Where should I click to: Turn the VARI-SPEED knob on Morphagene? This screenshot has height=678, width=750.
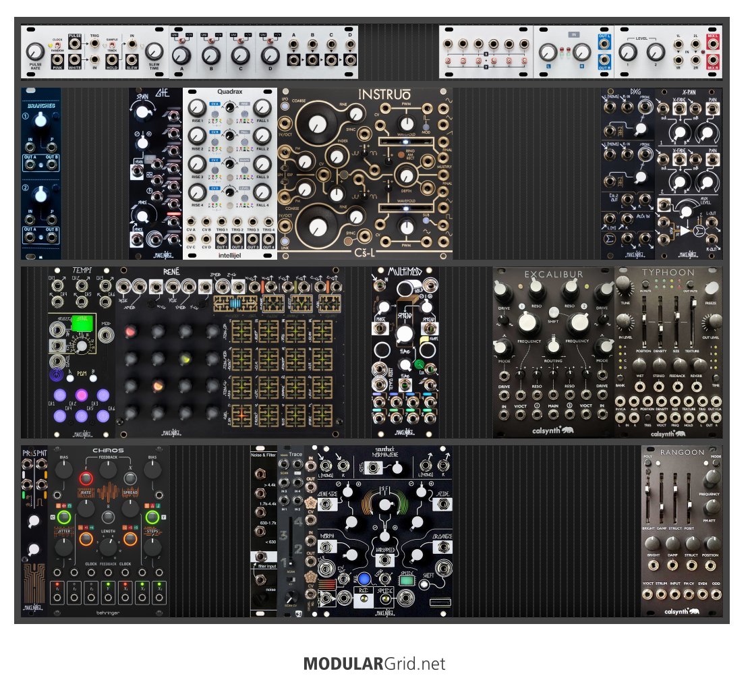[x=385, y=537]
